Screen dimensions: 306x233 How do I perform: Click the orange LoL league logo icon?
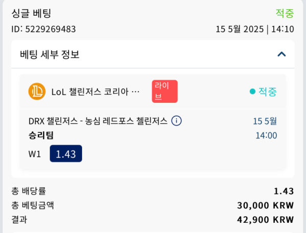click(x=37, y=91)
